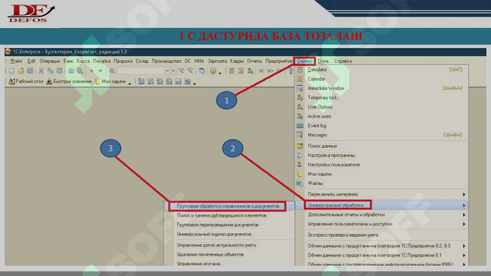The width and height of the screenshot is (491, 276).
Task: Click the Print toolbar icon
Action: click(71, 71)
